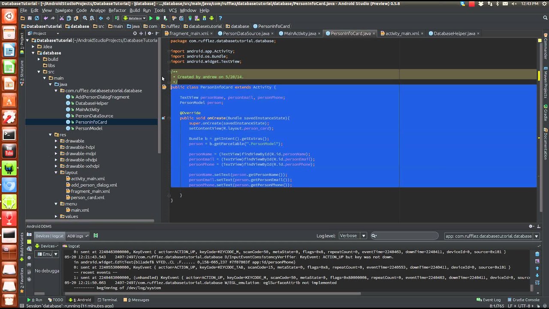549x309 pixels.
Task: Click the Open folder toolbar icon
Action: [x=22, y=18]
